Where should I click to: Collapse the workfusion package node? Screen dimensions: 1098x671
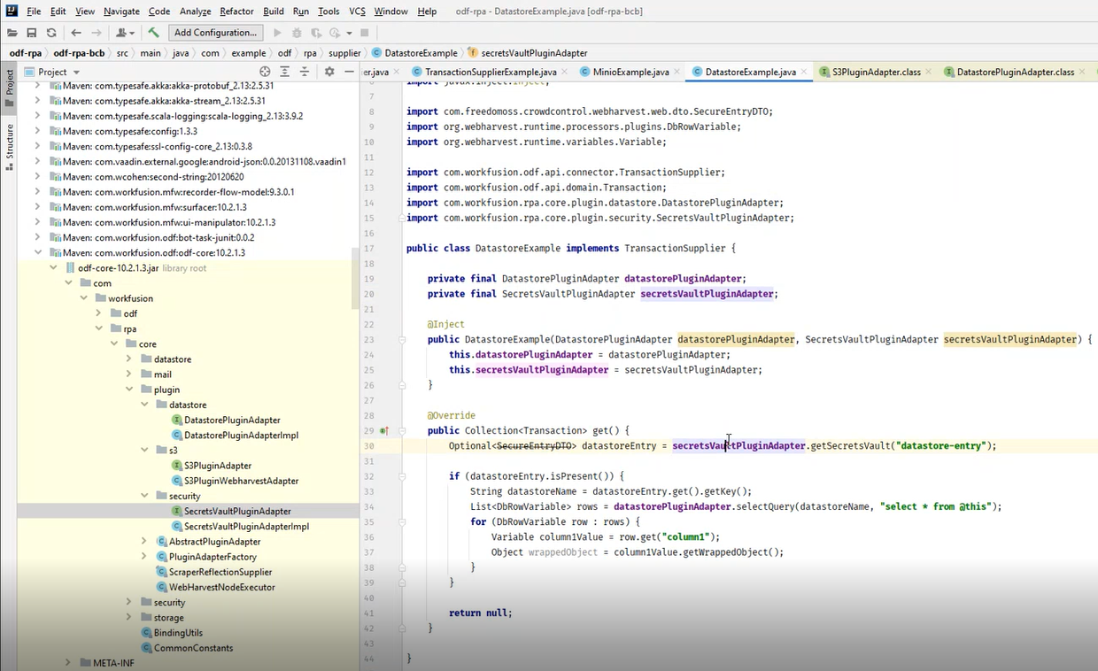(84, 298)
